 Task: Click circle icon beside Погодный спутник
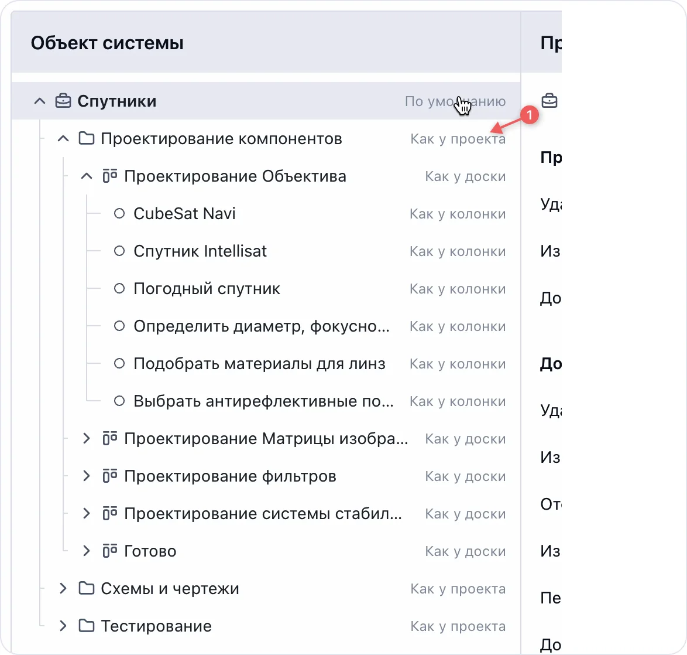click(x=119, y=289)
